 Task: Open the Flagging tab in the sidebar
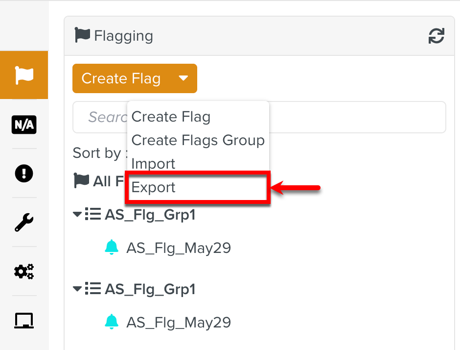[x=24, y=75]
